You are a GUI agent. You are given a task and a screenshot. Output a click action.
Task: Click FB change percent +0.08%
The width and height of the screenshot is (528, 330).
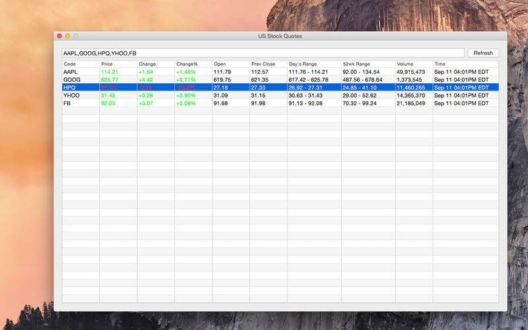186,103
